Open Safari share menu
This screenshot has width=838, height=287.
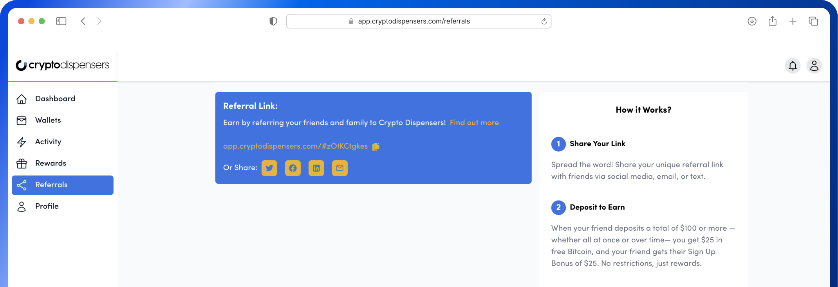772,21
